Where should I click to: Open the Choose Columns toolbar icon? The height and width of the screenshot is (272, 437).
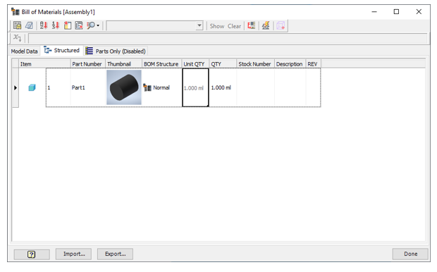tap(79, 25)
